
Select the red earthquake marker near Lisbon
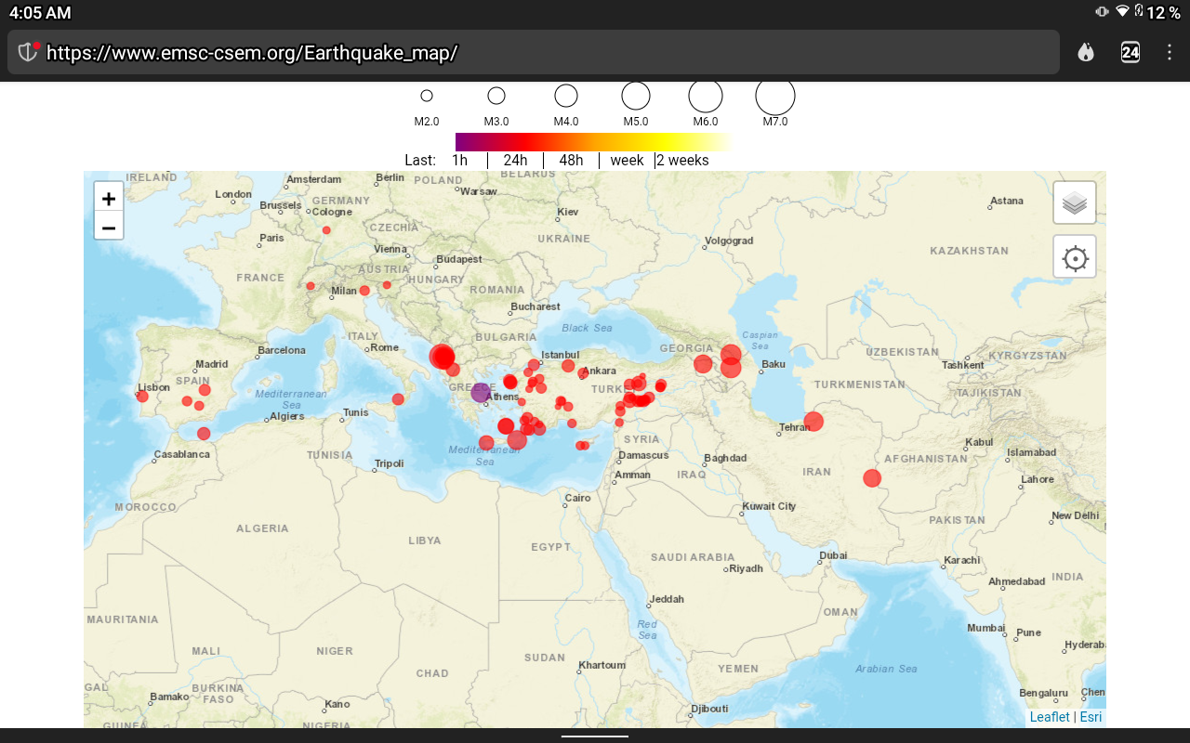click(x=142, y=397)
